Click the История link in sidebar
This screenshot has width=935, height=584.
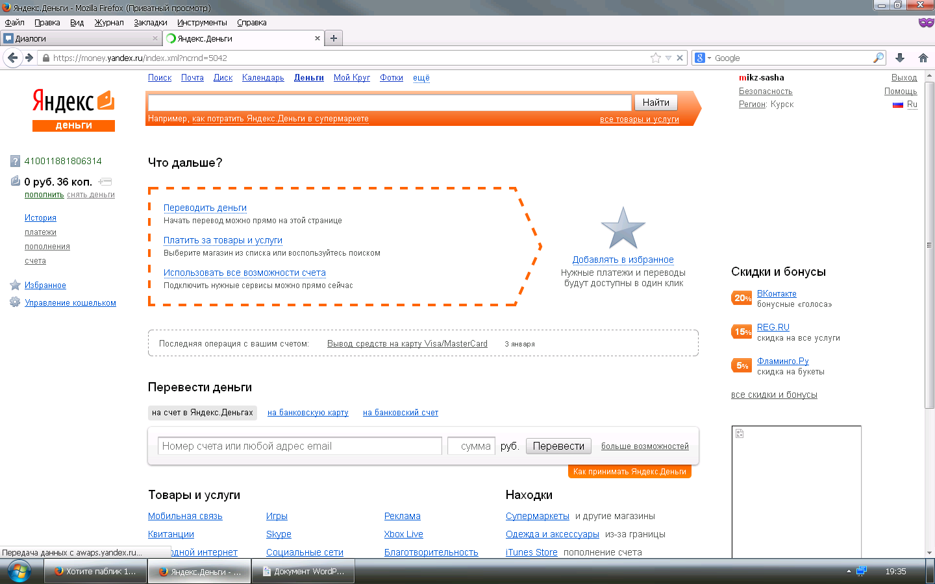point(40,218)
